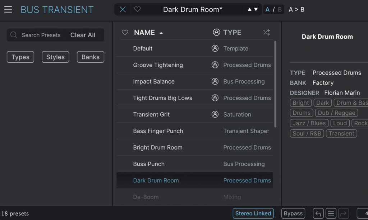368x220 pixels.
Task: Open the edit history list icon
Action: click(x=331, y=214)
